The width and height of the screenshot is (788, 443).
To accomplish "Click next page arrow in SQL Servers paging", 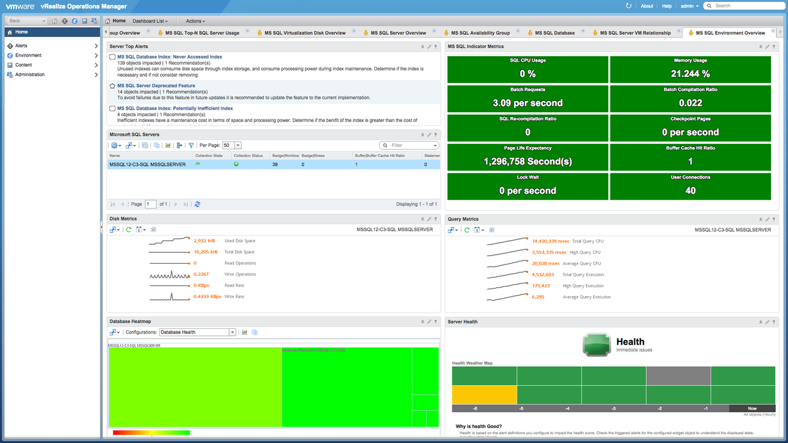I will click(177, 204).
